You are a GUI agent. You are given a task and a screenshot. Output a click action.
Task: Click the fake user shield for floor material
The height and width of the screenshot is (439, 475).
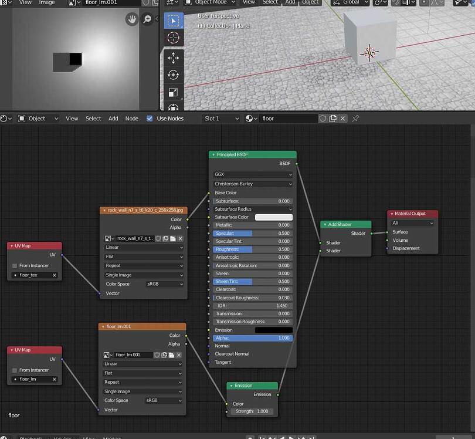(323, 118)
